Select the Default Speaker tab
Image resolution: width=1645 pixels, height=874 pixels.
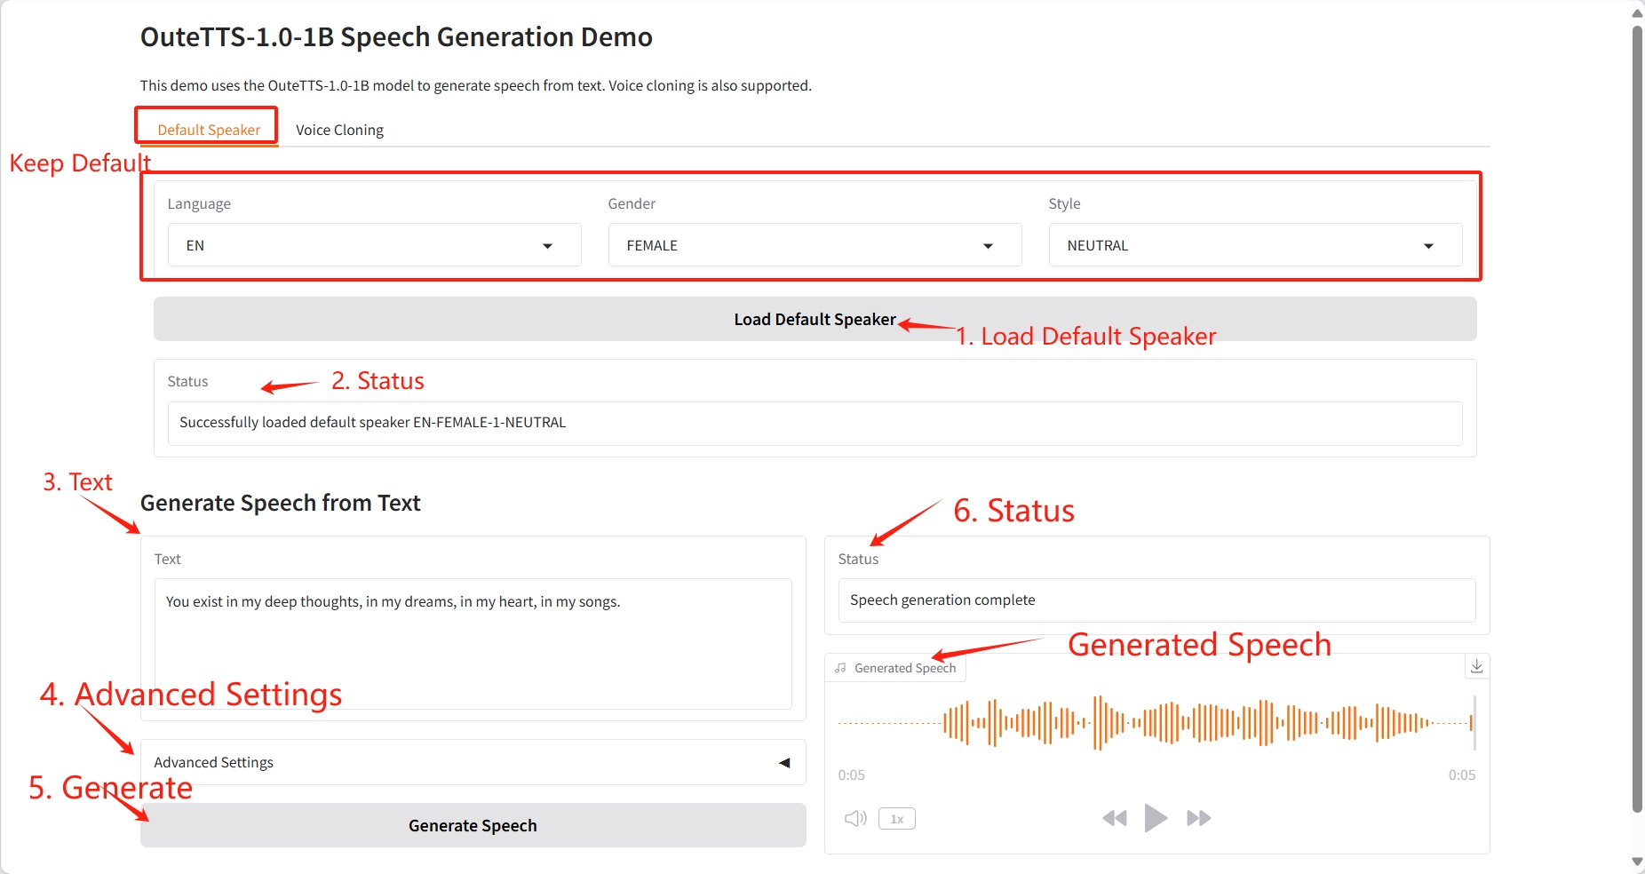click(x=209, y=130)
